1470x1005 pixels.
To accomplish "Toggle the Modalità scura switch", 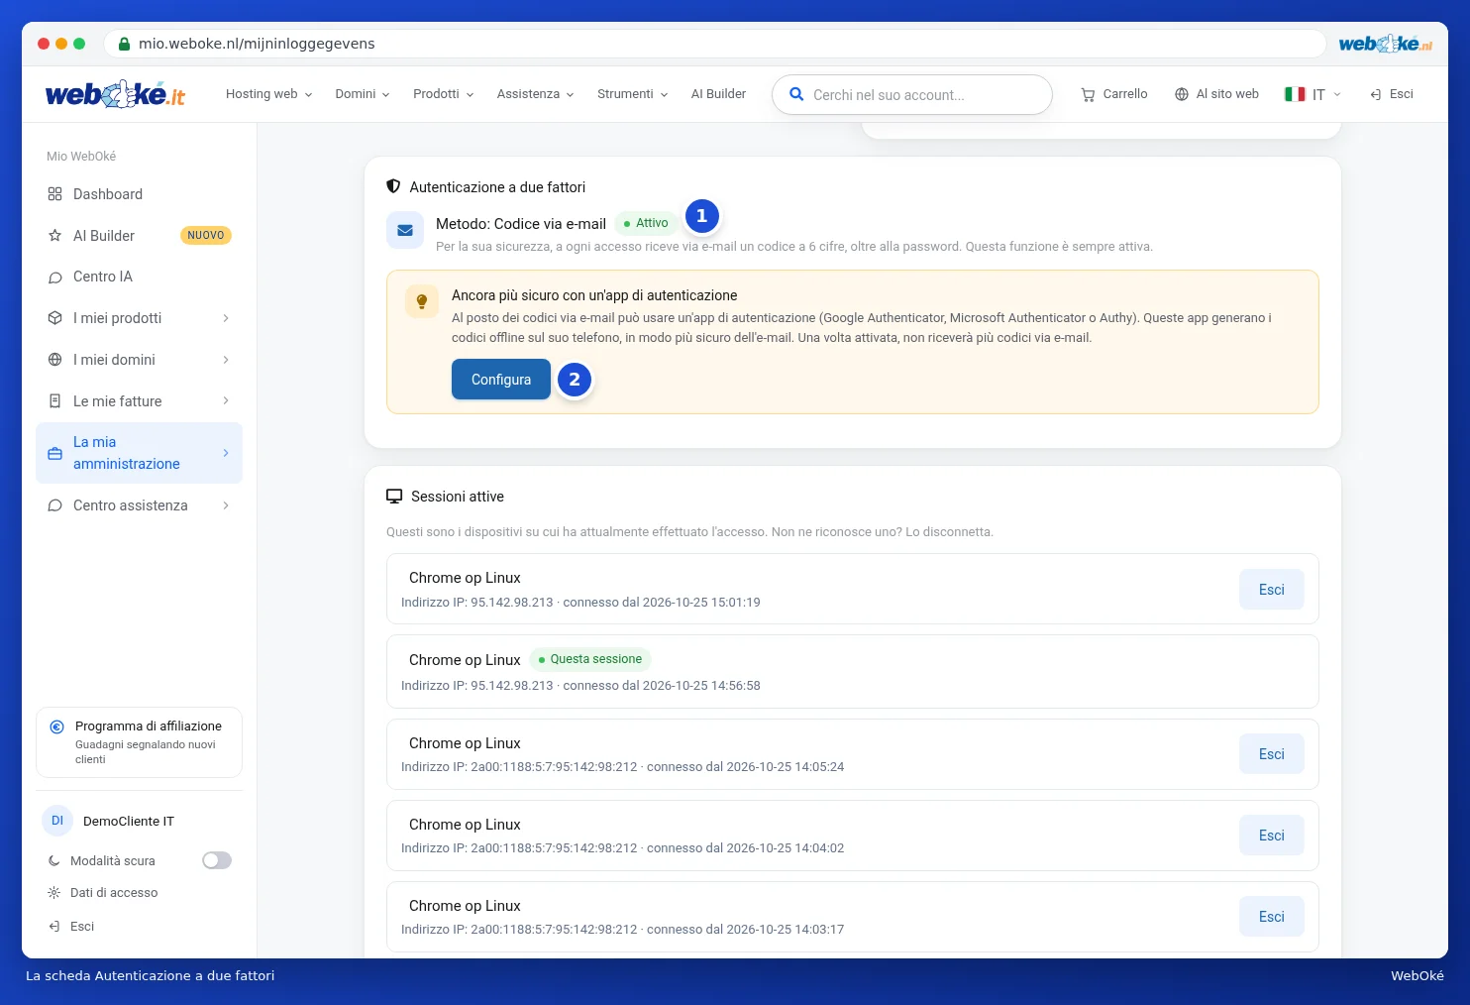I will pos(217,860).
